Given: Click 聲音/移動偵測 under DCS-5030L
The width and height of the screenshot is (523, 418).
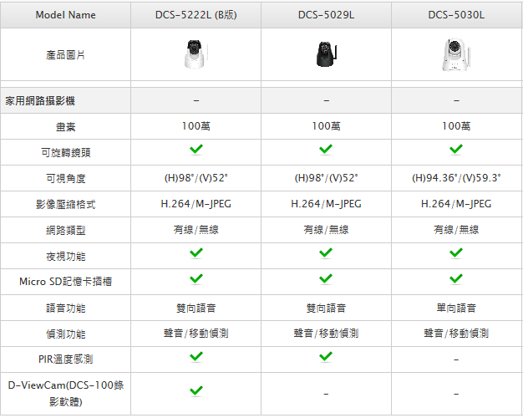Looking at the screenshot, I should [x=456, y=334].
